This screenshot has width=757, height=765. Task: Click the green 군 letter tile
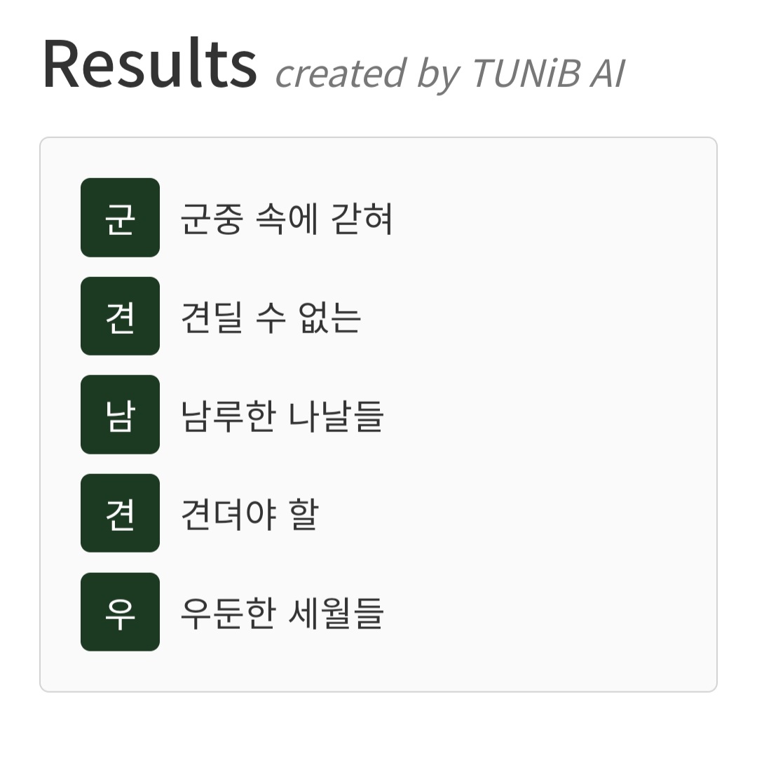pyautogui.click(x=120, y=217)
